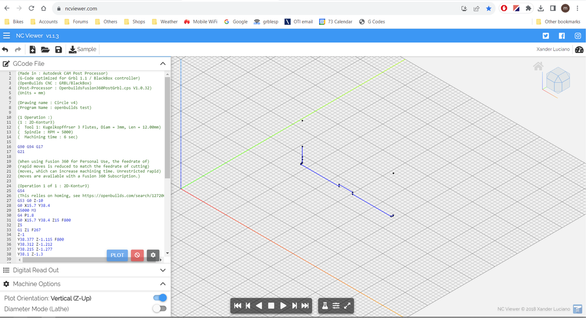Viewport: 588px width, 320px height.
Task: Load the Sample GCode file
Action: 82,50
